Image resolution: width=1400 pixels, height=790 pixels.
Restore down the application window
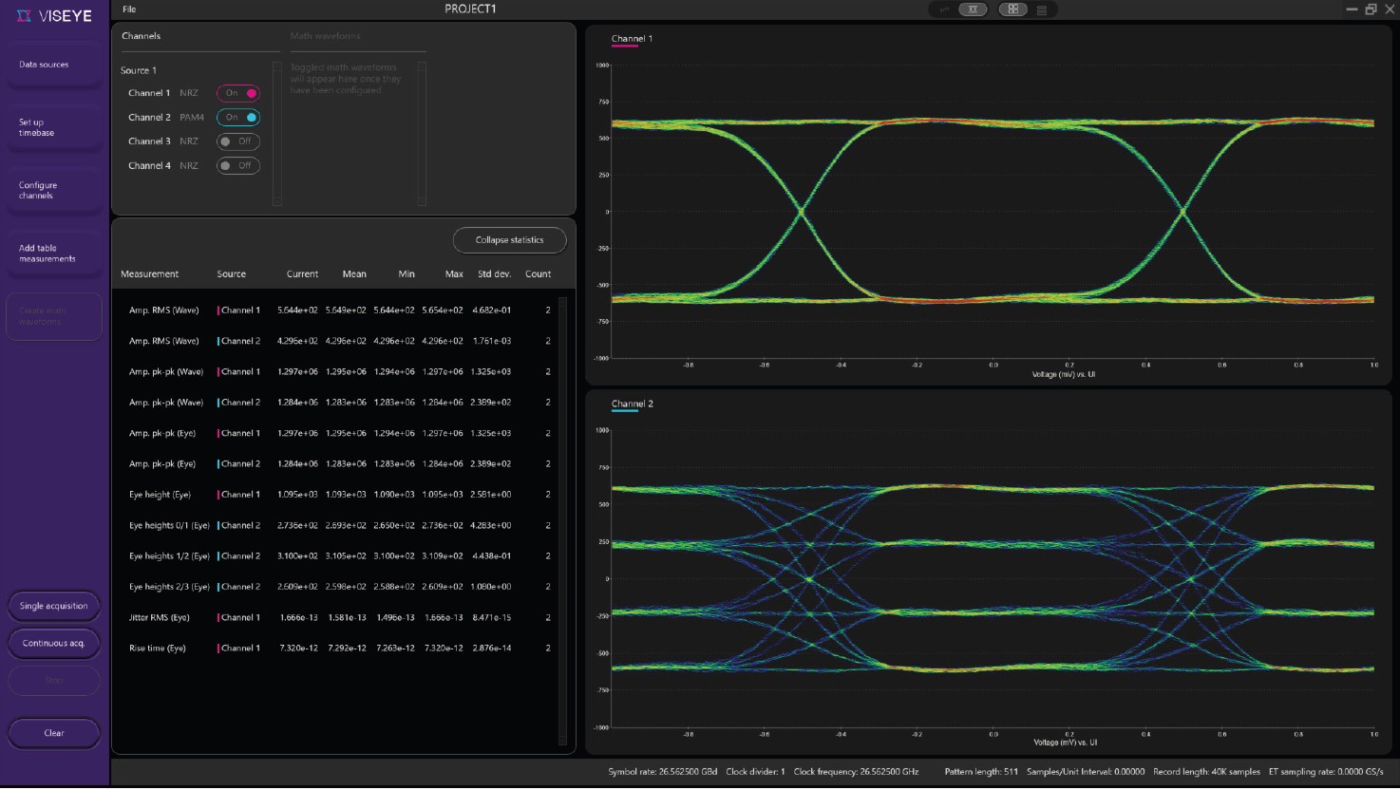pyautogui.click(x=1371, y=9)
